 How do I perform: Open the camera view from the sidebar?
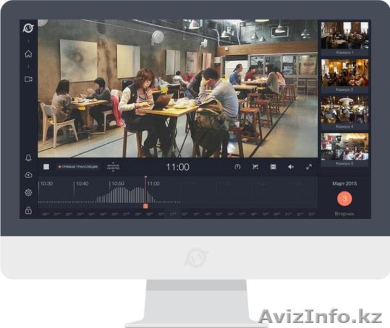[x=28, y=79]
